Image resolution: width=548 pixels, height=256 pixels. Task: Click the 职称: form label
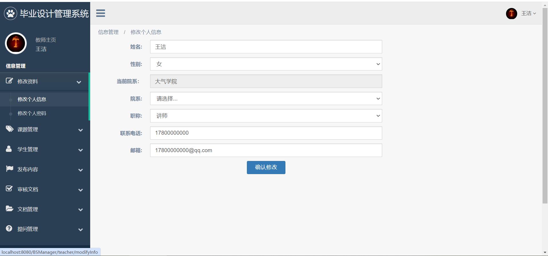coord(136,116)
